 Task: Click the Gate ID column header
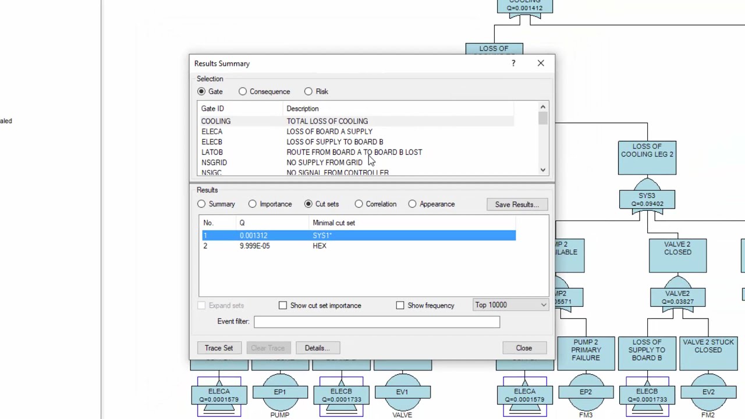[241, 109]
